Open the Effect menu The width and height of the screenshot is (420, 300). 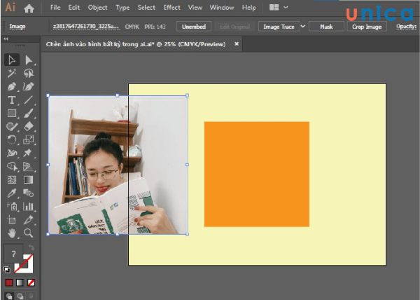(171, 8)
